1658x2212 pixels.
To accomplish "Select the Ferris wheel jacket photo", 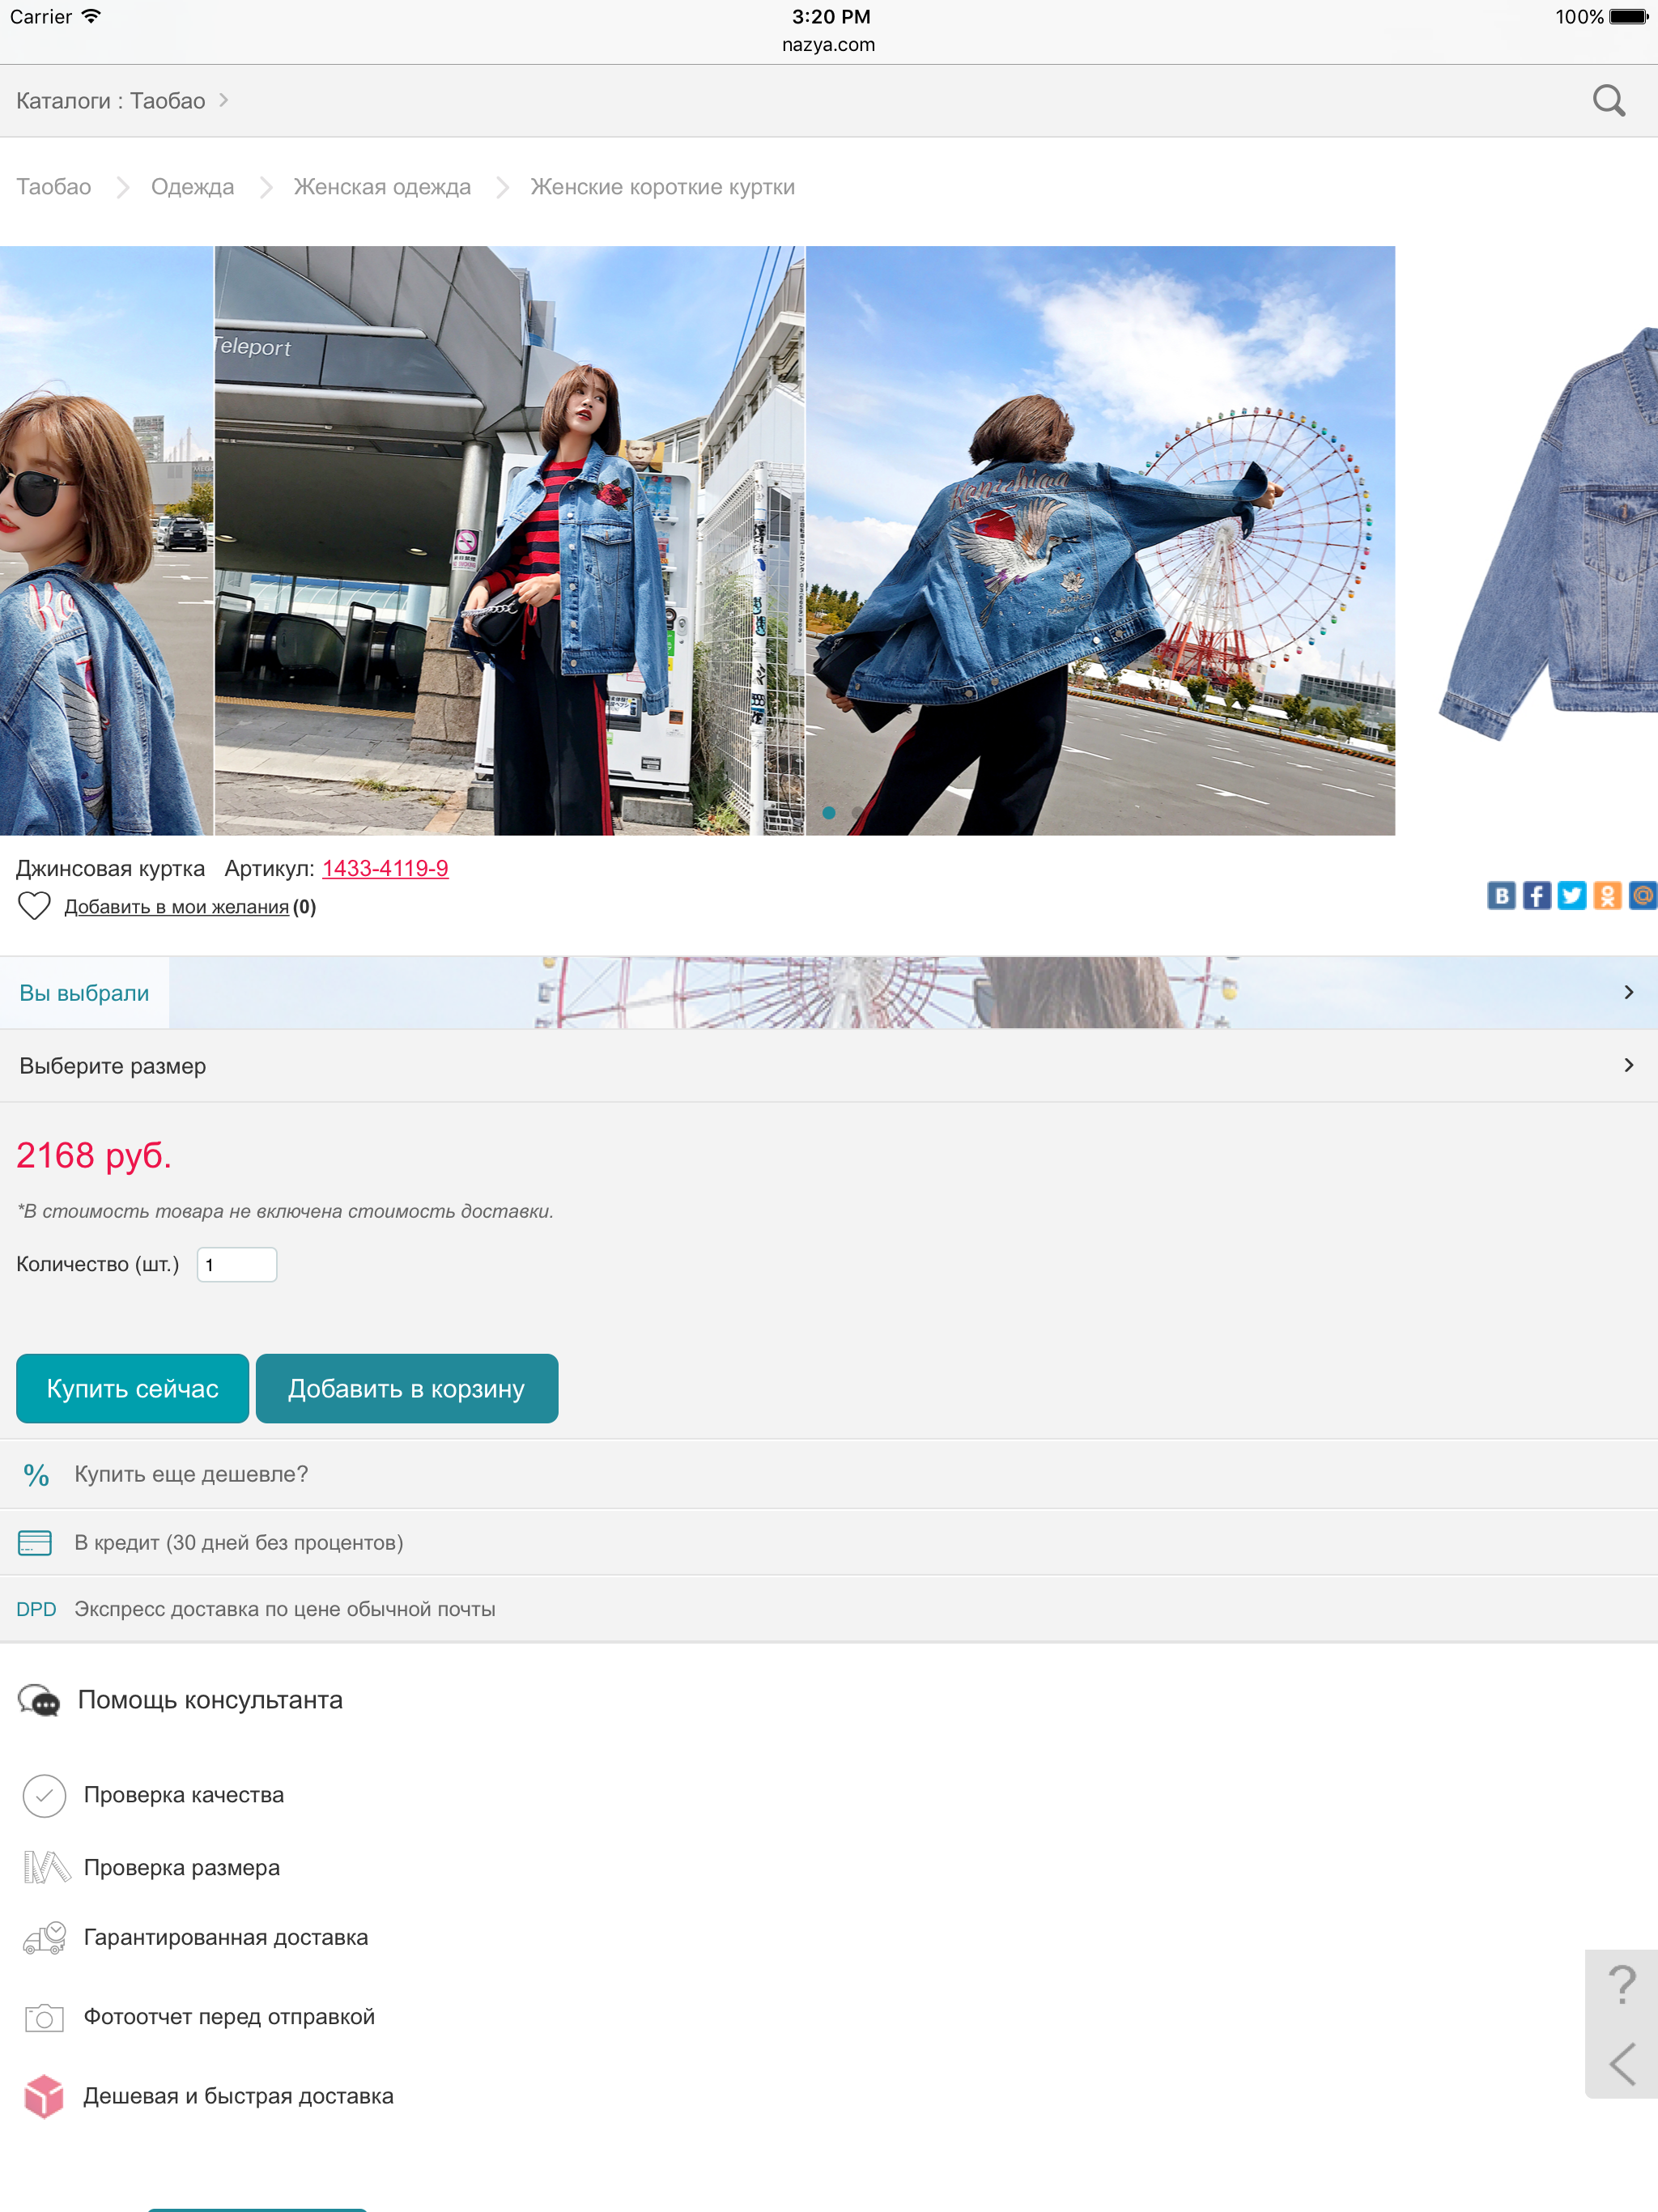I will [x=1100, y=540].
